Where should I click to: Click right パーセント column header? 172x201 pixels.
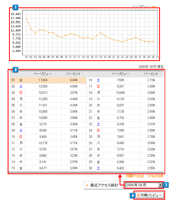coord(151,74)
